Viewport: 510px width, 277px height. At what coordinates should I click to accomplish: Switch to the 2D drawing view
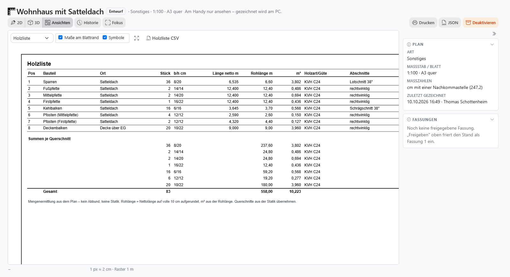17,23
